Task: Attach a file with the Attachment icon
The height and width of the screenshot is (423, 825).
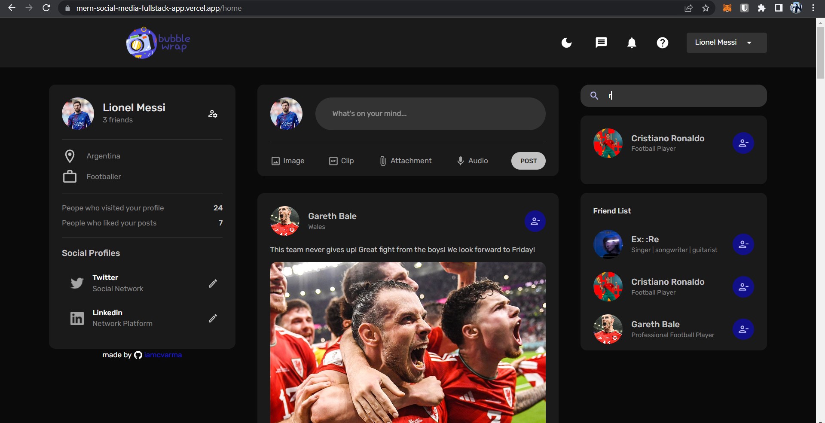Action: click(405, 161)
